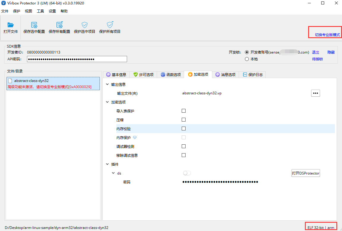Click the 切换专业版模式 link

pyautogui.click(x=327, y=35)
